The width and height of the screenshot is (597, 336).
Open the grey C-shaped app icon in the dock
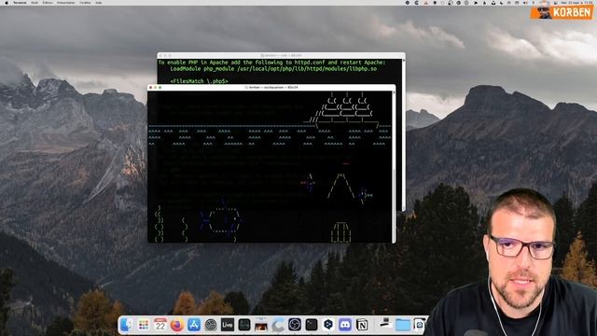278,325
